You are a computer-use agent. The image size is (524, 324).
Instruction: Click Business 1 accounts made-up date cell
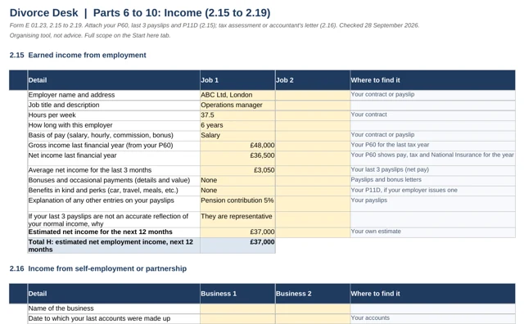point(237,318)
